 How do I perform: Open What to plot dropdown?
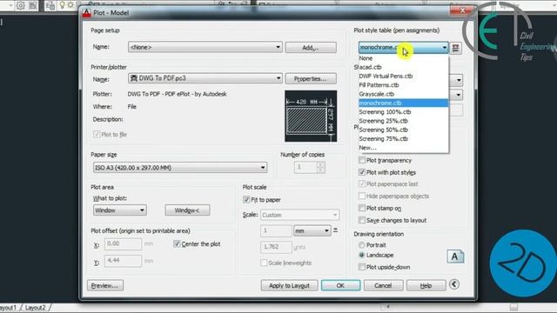[x=120, y=210]
